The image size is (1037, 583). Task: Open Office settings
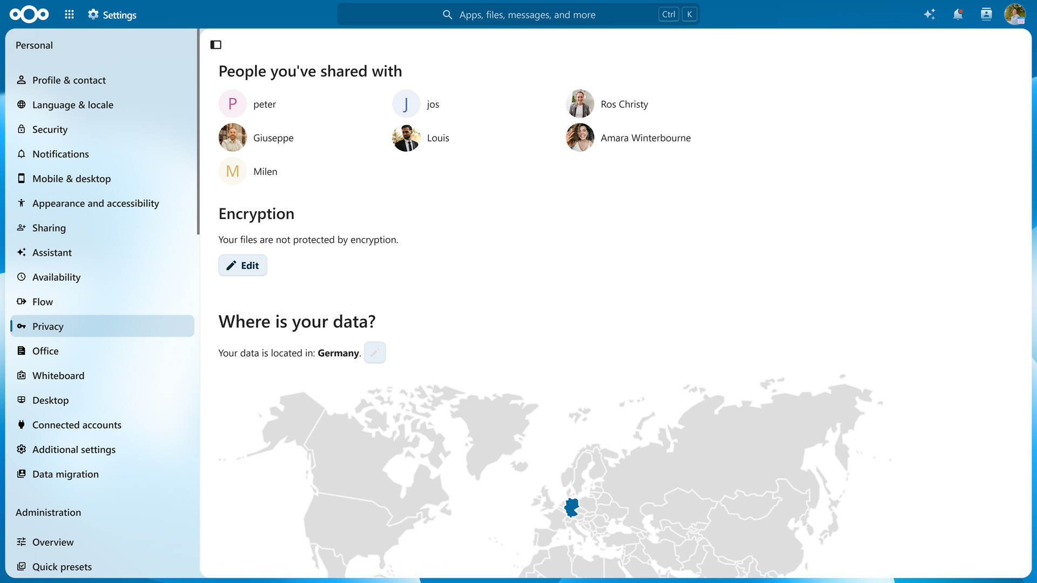(102, 351)
